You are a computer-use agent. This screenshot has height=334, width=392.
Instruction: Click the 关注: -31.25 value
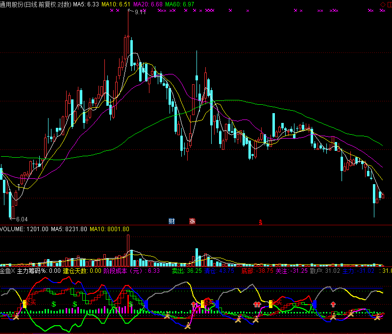(x=292, y=271)
